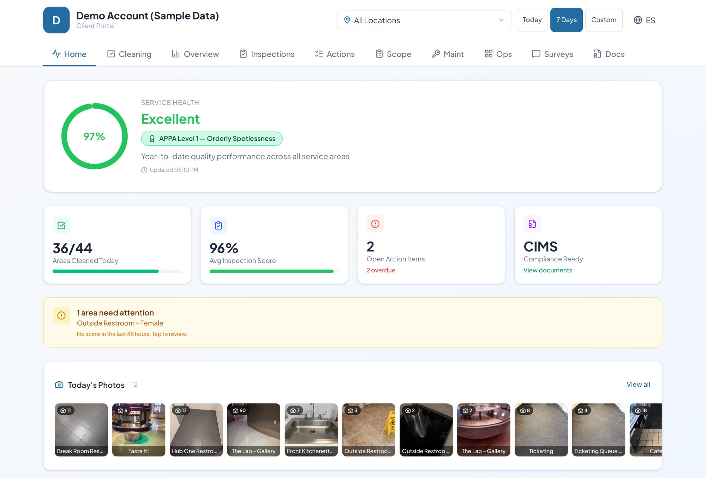Open the All Locations dropdown

(x=424, y=20)
